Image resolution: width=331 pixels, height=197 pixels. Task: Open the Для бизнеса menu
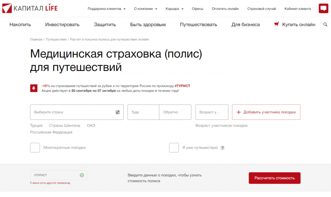[246, 25]
